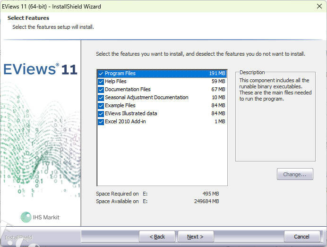Deselect the Example Files checkbox
Image resolution: width=327 pixels, height=247 pixels.
(x=101, y=106)
